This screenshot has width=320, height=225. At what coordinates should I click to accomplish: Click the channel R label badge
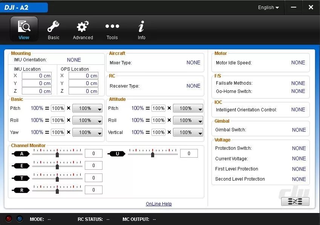[21, 190]
